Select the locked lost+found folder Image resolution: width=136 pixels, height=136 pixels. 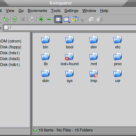pyautogui.click(x=70, y=59)
